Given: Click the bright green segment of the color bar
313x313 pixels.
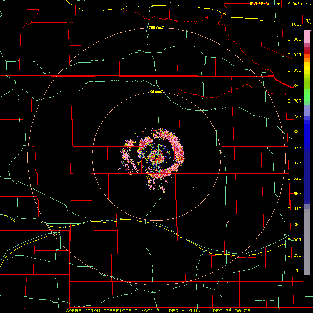Looking at the screenshot, I should click(307, 95).
